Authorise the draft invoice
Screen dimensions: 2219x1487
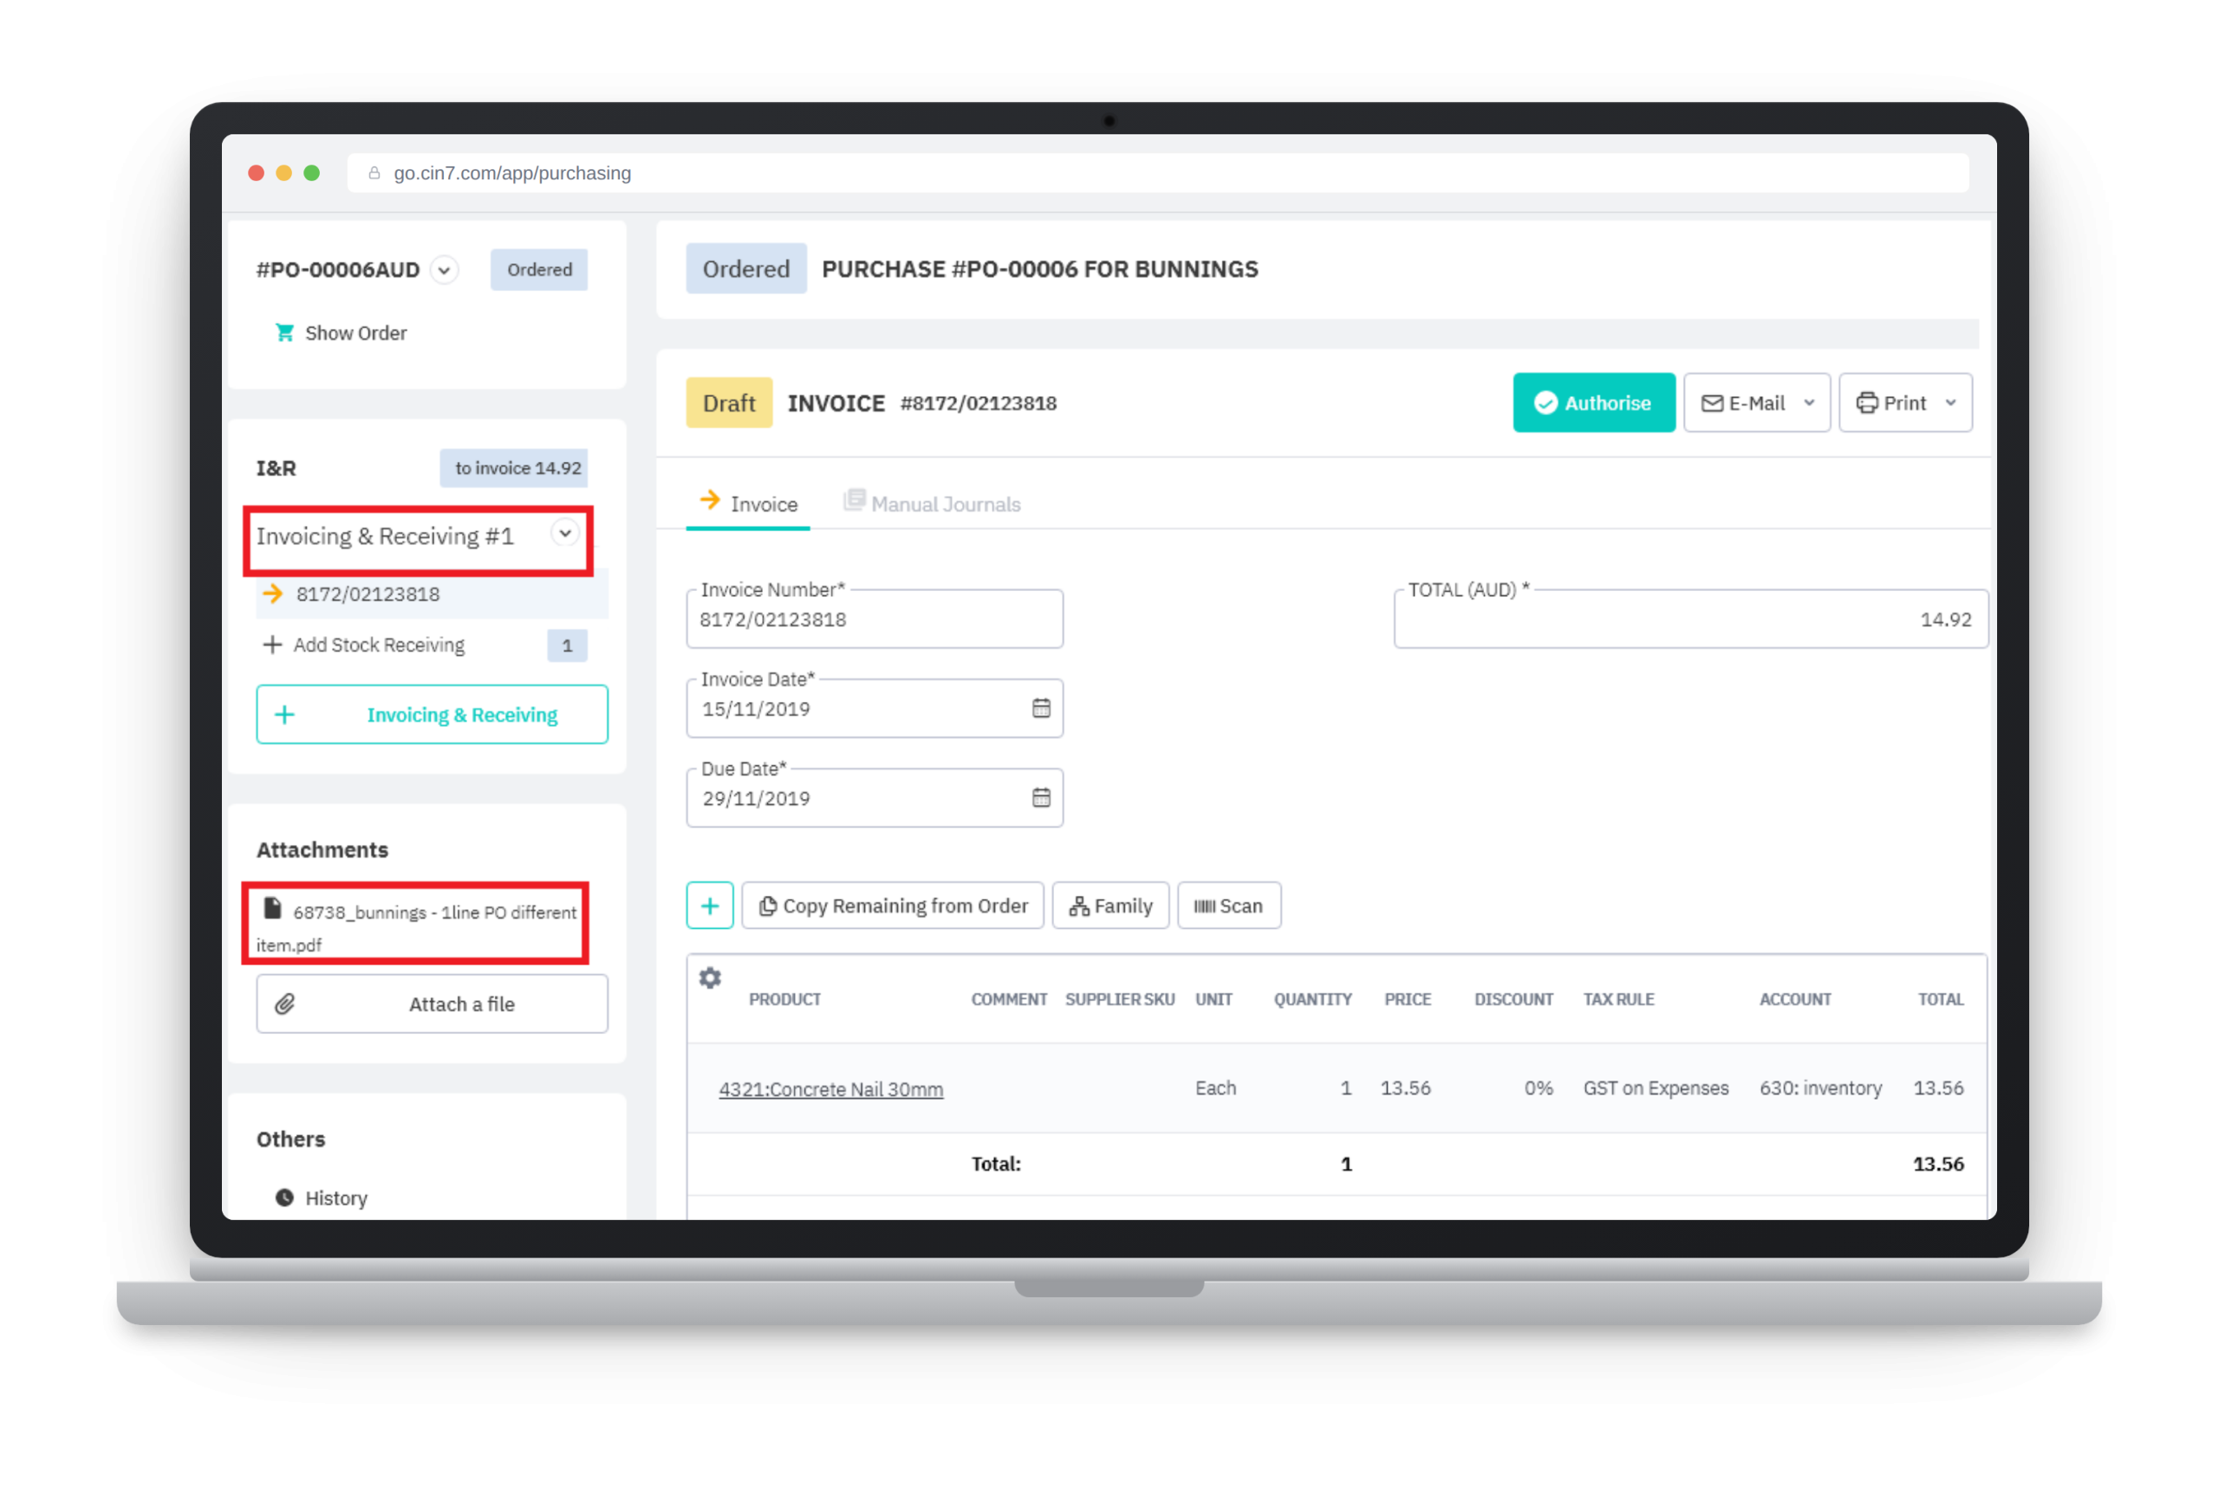tap(1594, 403)
